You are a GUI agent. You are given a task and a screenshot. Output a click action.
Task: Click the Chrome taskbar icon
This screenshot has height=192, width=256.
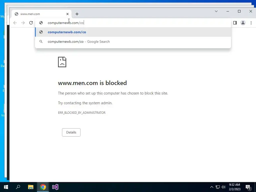[x=43, y=187]
